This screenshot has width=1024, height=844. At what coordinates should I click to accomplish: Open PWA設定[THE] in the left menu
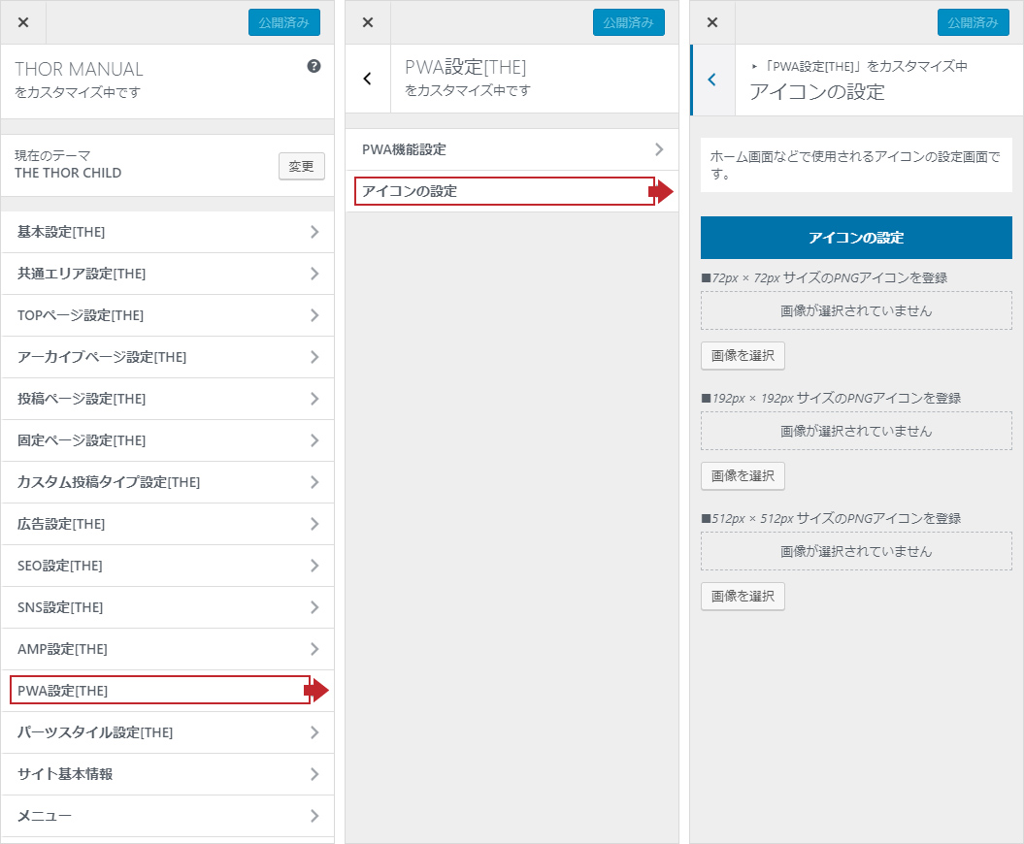pyautogui.click(x=160, y=691)
